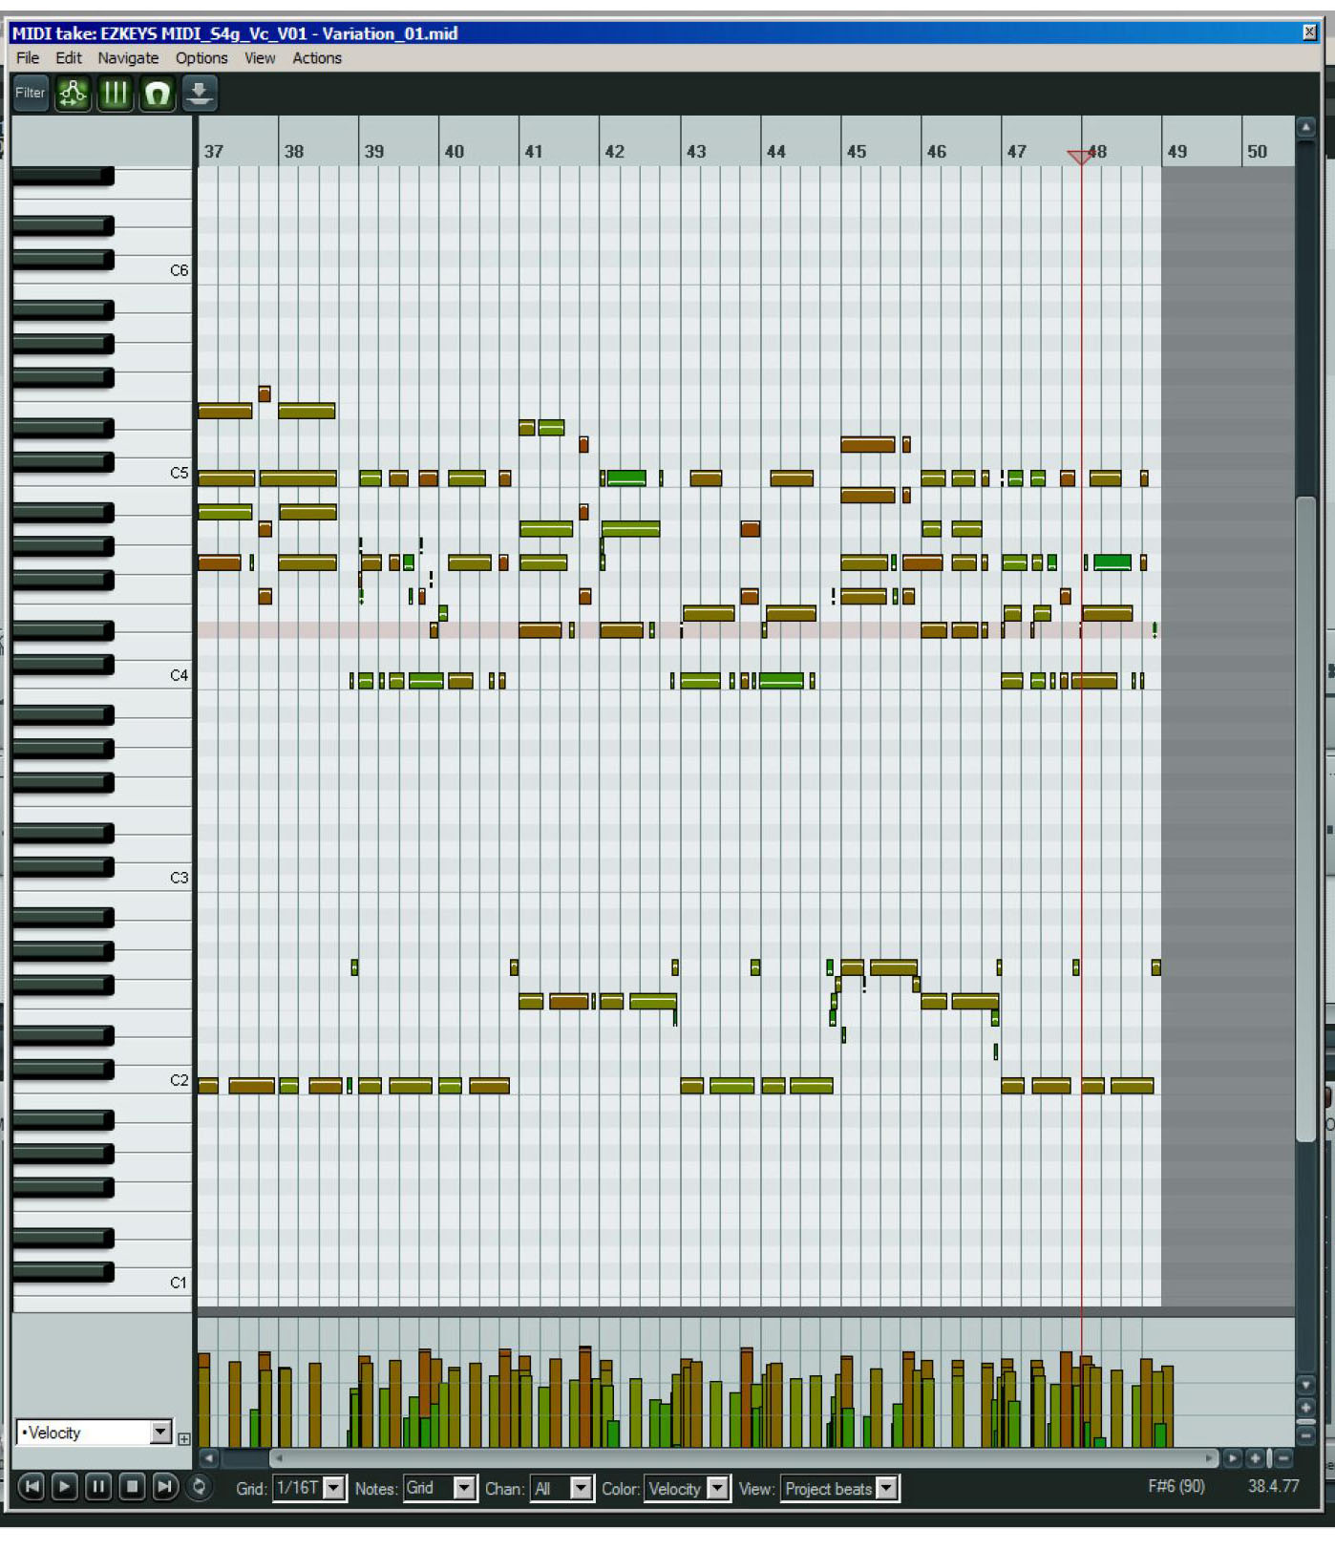Click the horizontal zoom in plus button
Image resolution: width=1335 pixels, height=1550 pixels.
[x=1255, y=1458]
